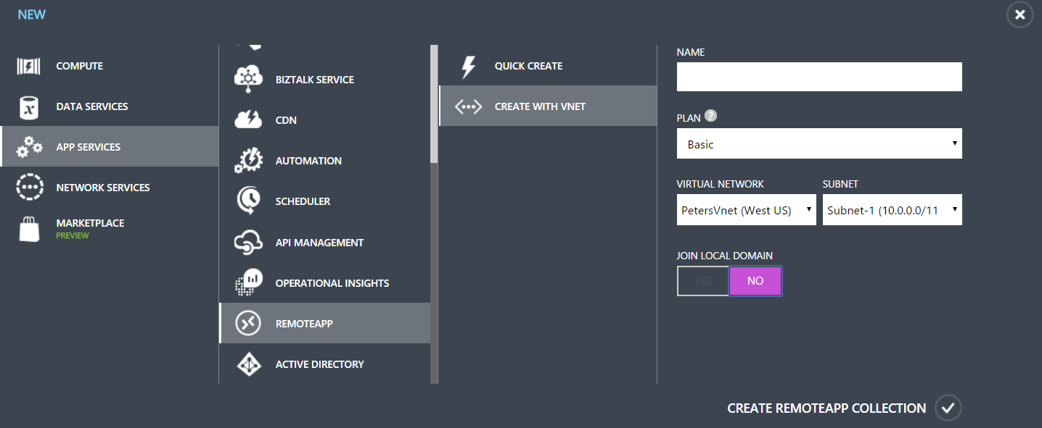Choose the RemoteApp service label
The width and height of the screenshot is (1042, 428).
coord(304,324)
